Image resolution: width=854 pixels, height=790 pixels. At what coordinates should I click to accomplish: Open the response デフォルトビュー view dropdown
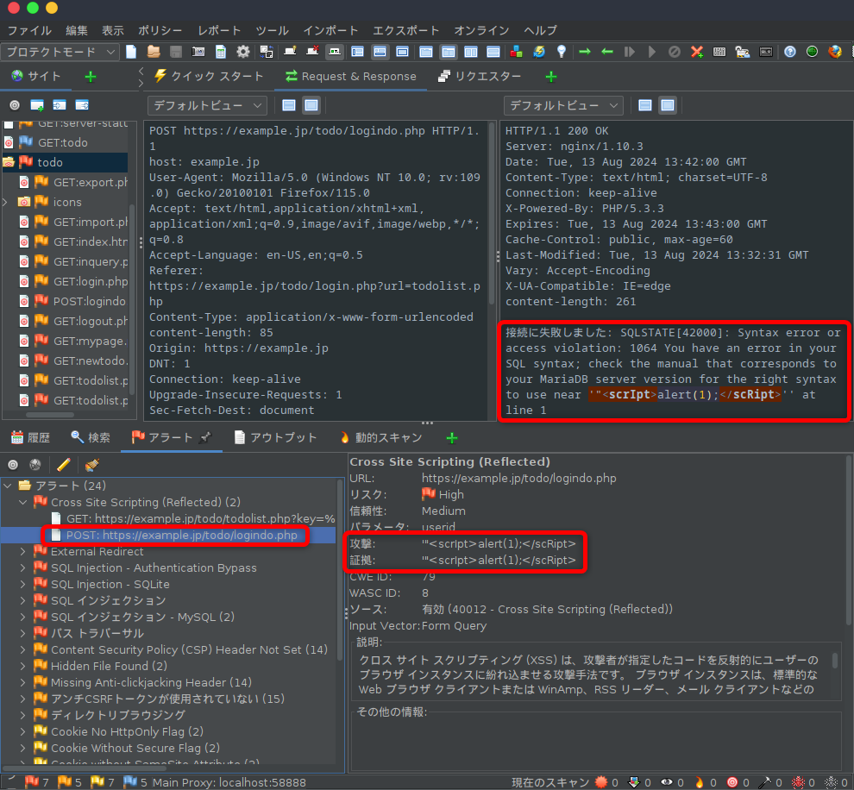[563, 105]
